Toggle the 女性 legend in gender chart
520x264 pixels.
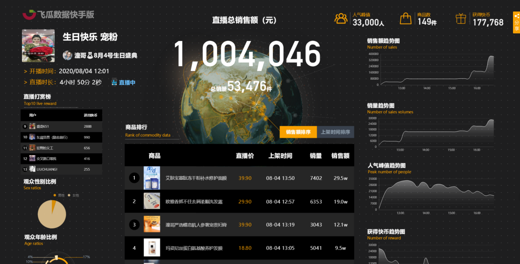click(73, 195)
